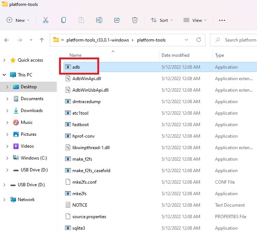The height and width of the screenshot is (233, 257).
Task: Select the AdbWinUsbApi.dll file name
Action: [91, 90]
